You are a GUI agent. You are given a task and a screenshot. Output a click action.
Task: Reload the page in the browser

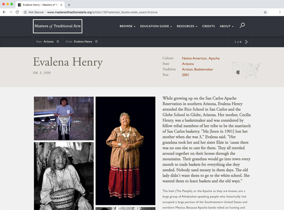(17, 12)
